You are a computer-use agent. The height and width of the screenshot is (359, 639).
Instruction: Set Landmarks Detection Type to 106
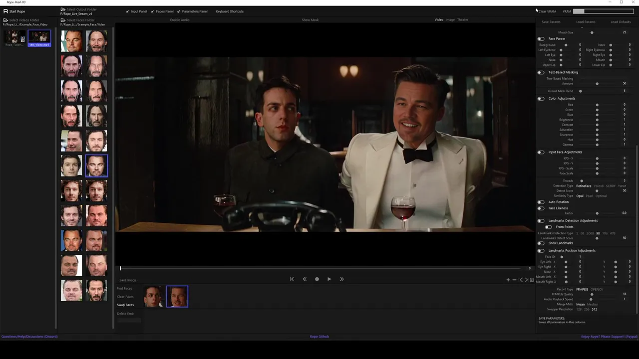605,233
